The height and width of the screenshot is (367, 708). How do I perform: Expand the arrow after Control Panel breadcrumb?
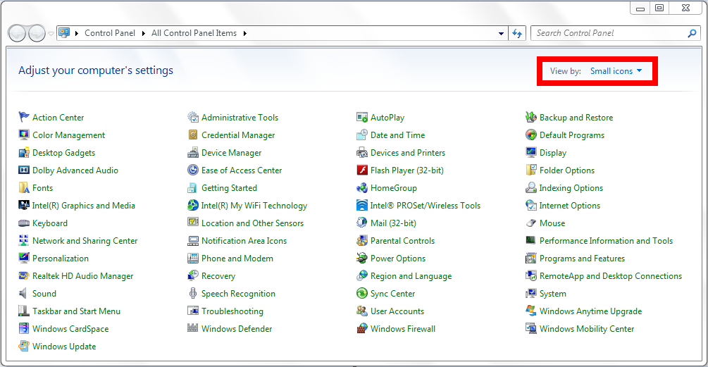click(144, 33)
